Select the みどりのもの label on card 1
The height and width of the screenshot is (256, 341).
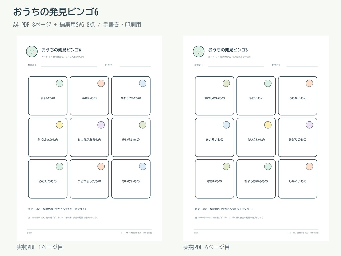(48, 181)
